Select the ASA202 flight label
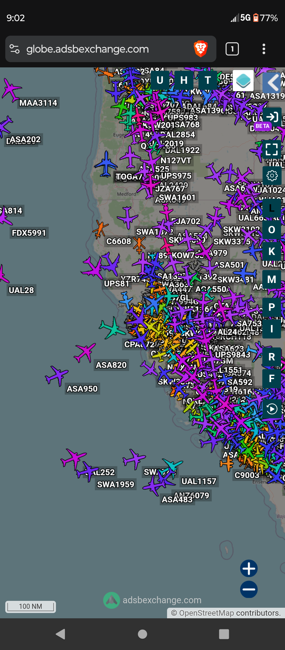Viewport: 285px width, 650px height. click(x=25, y=140)
